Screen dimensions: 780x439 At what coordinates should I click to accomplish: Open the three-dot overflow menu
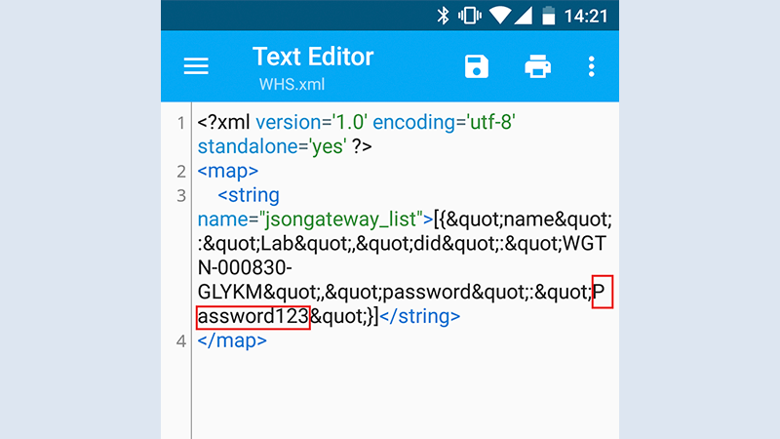pyautogui.click(x=591, y=66)
